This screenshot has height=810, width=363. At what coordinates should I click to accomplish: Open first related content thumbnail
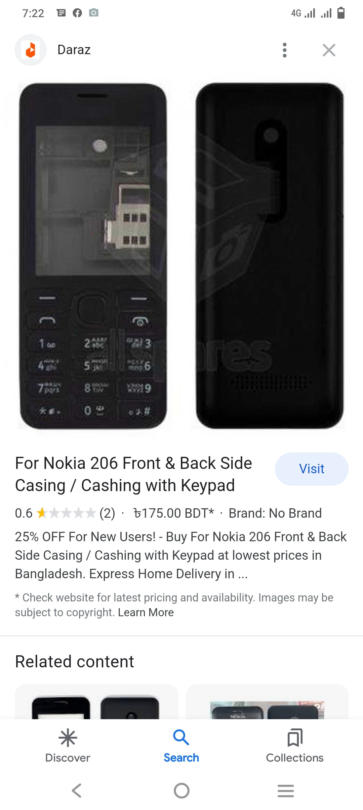(x=96, y=702)
